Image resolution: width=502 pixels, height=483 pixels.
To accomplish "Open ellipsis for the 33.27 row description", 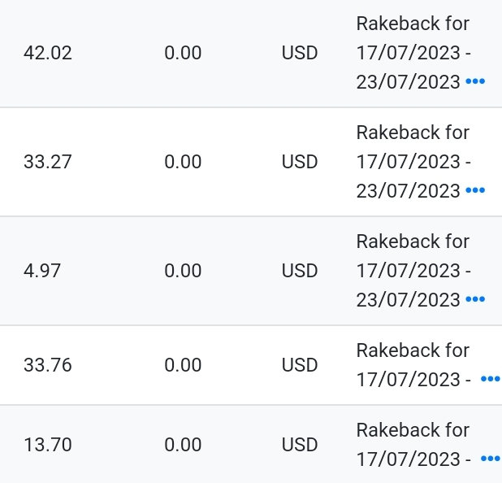I will point(475,190).
